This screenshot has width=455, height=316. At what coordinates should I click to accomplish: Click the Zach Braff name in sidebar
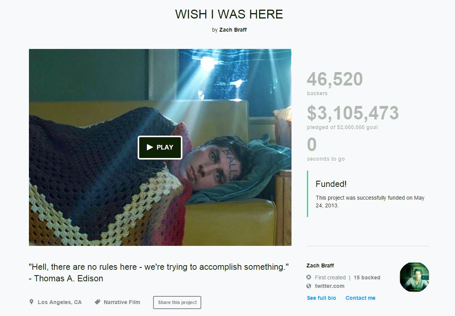coord(320,266)
